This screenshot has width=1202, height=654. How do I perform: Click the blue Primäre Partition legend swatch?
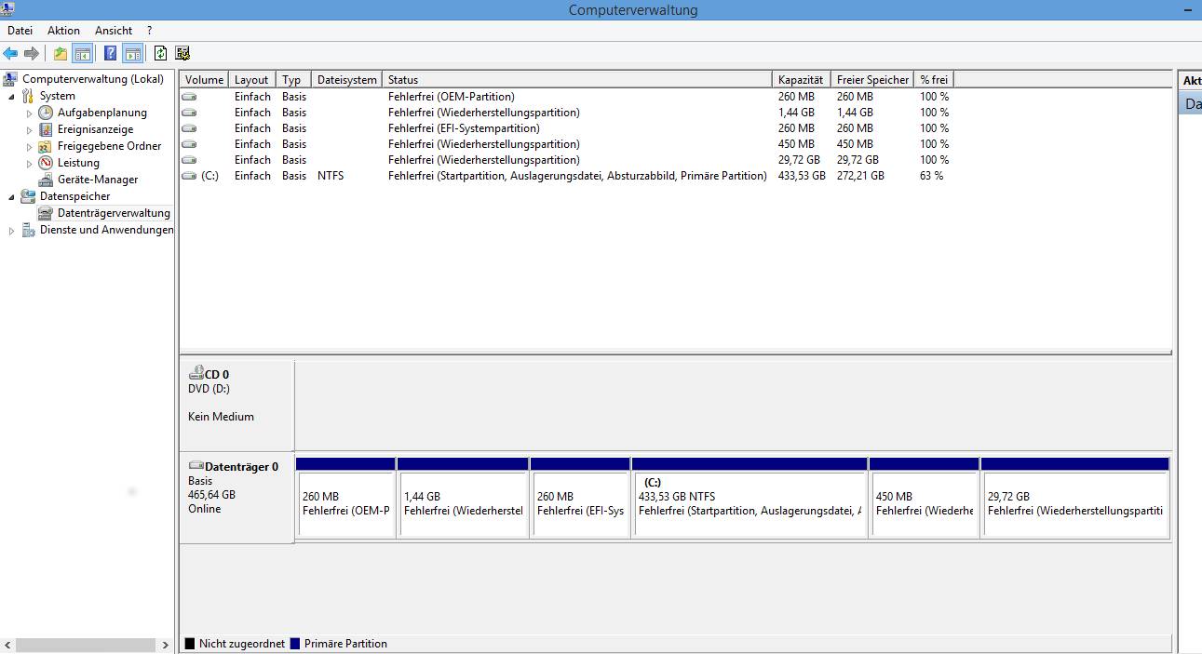click(x=295, y=644)
